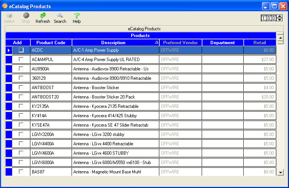Click the Add column header
289x188 pixels.
pyautogui.click(x=18, y=43)
